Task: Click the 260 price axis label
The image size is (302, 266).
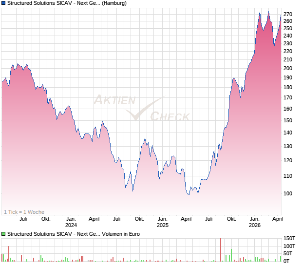Action: [288, 21]
